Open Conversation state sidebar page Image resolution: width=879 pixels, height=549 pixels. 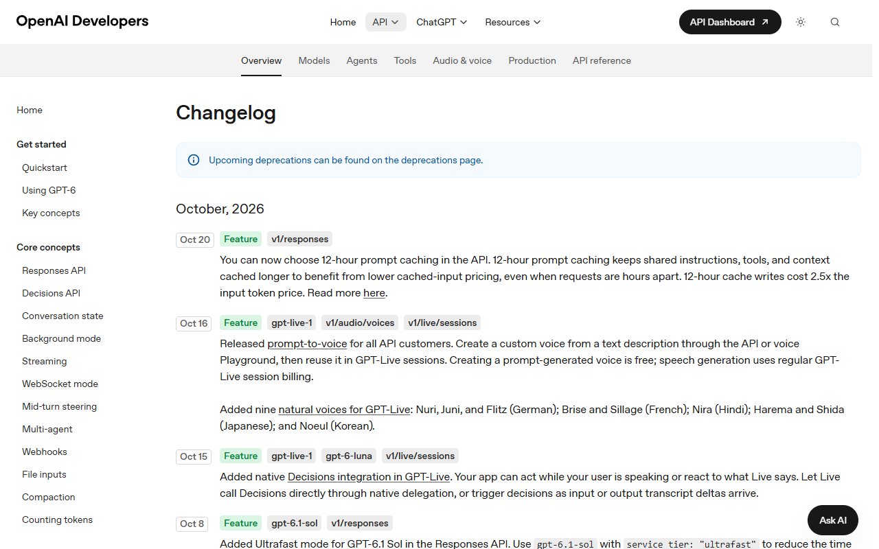click(x=62, y=316)
